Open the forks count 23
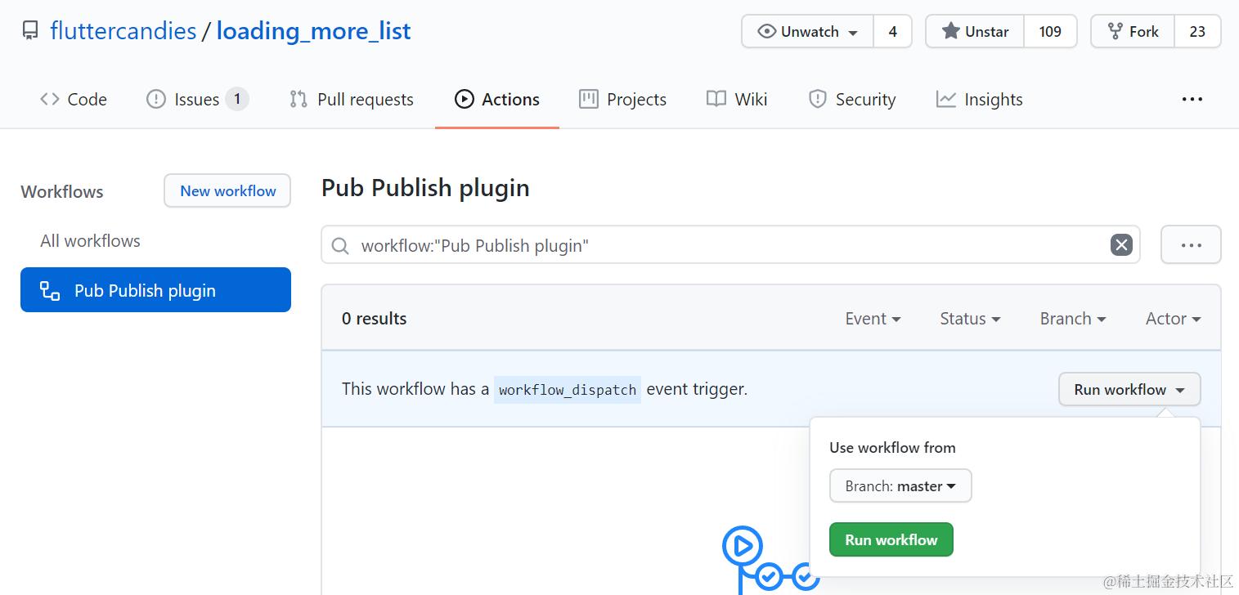 tap(1197, 31)
